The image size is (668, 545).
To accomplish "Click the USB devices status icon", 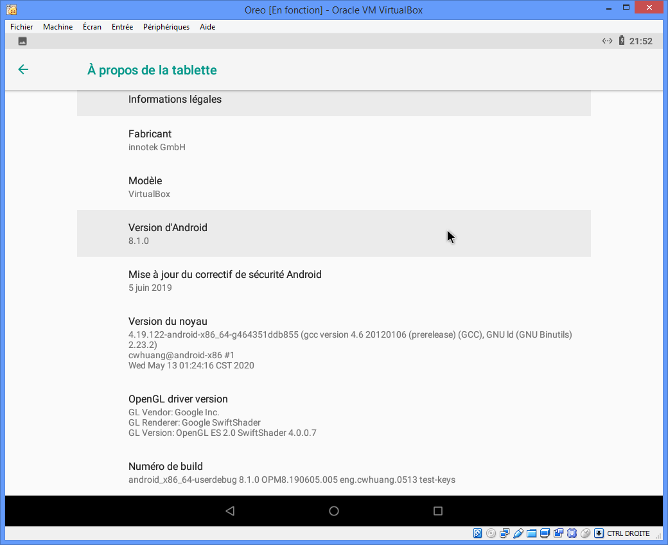I will click(518, 533).
